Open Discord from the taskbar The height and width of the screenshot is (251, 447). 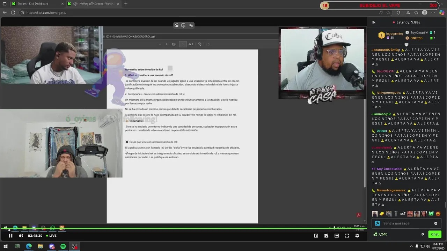click(x=52, y=246)
